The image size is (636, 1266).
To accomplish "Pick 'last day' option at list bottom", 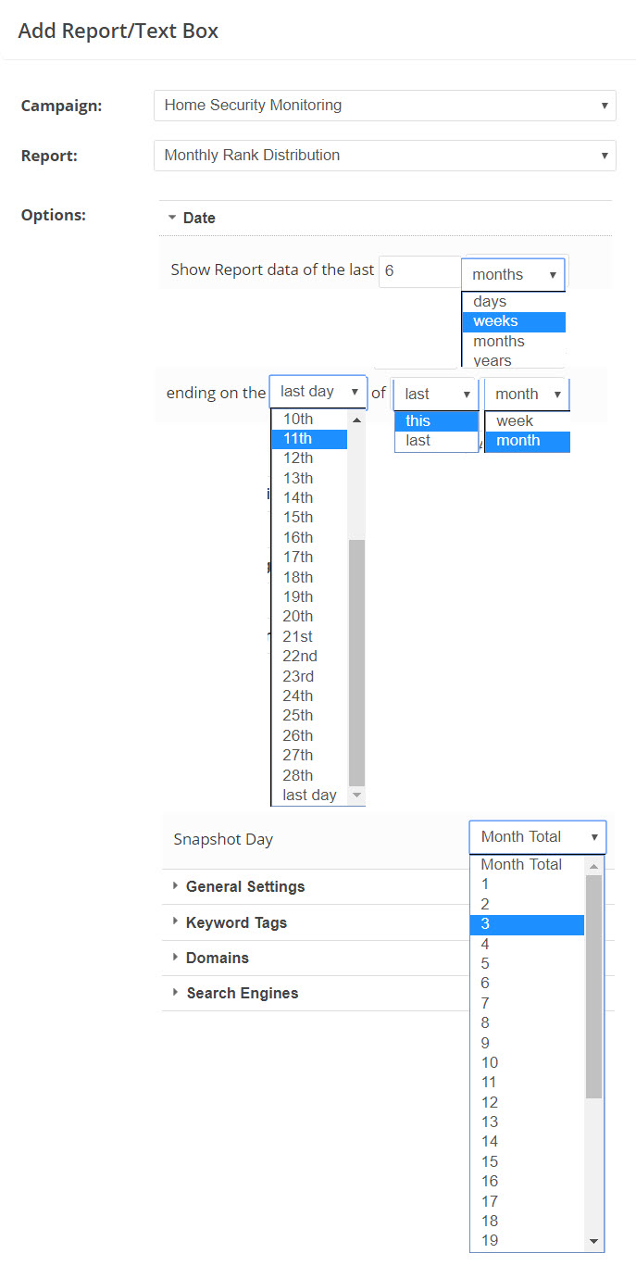I will 308,796.
